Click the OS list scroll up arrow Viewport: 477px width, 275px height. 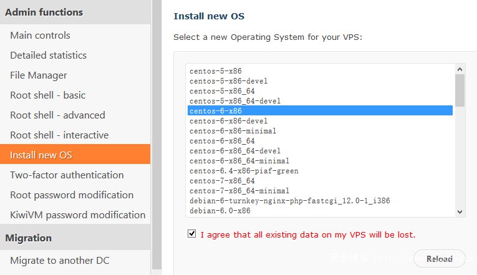[460, 69]
